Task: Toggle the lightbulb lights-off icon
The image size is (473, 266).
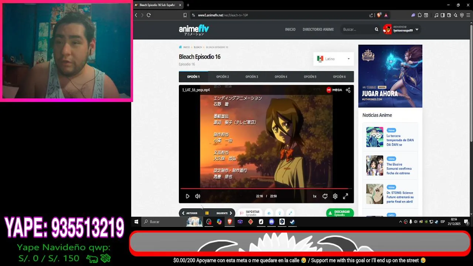Action: pyautogui.click(x=280, y=213)
